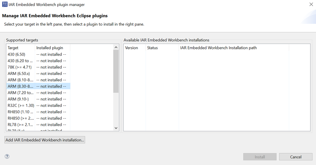Click the Cancel button
This screenshot has height=165, width=316.
pos(296,157)
